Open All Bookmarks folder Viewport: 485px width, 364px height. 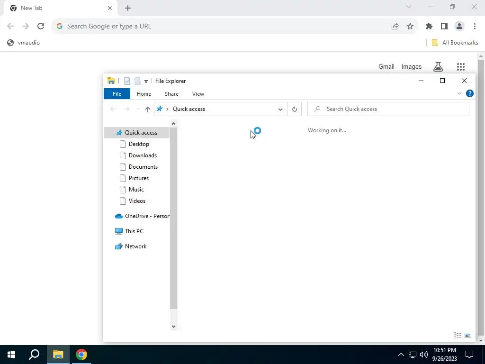point(455,43)
